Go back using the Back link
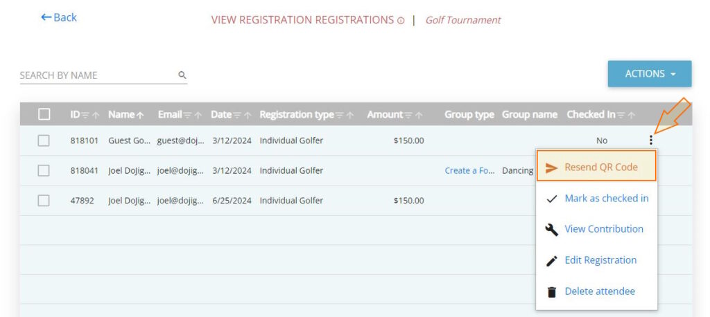Viewport: 710px width, 317px height. pos(59,17)
